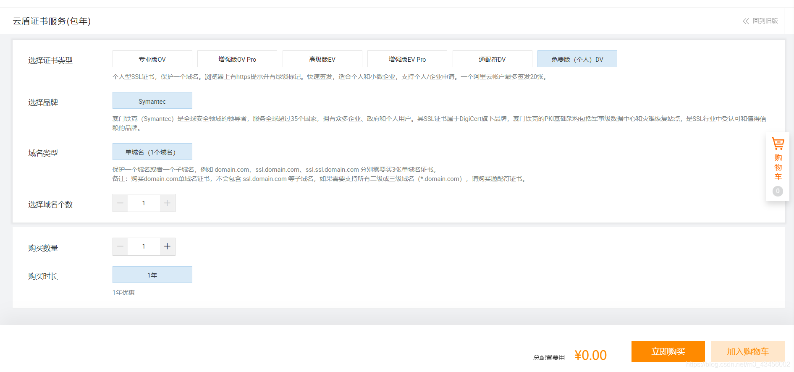Click the 回到旧版 link
The height and width of the screenshot is (372, 794).
[765, 21]
